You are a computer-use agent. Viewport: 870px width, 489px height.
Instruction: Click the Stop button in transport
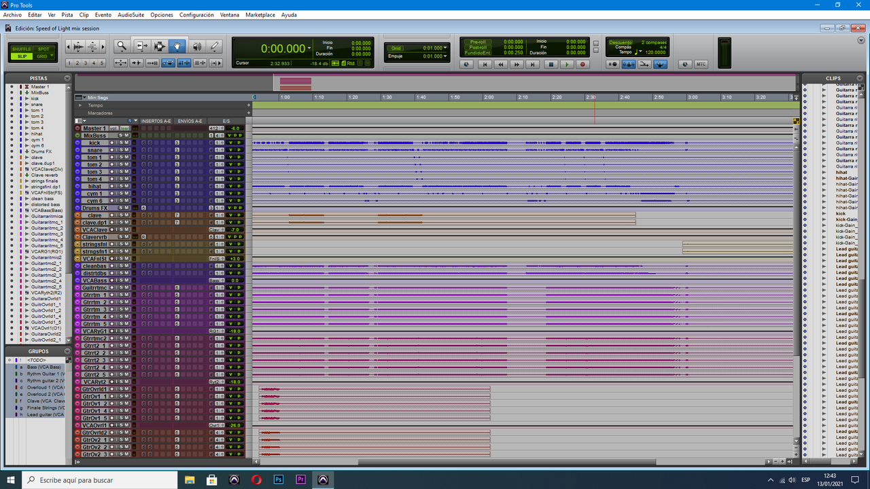pyautogui.click(x=551, y=65)
